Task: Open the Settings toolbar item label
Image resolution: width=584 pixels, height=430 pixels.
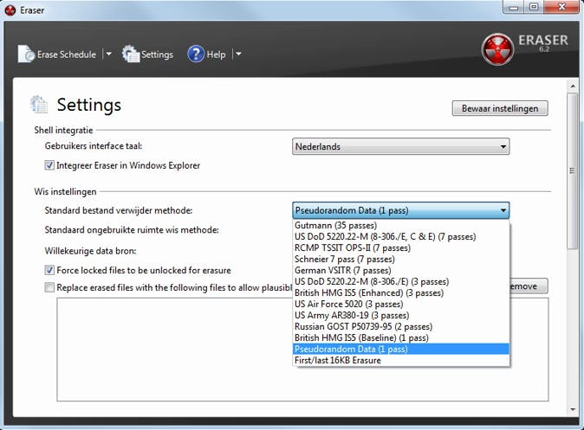Action: pos(157,55)
